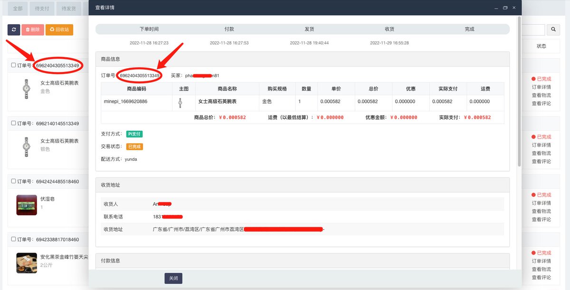The width and height of the screenshot is (570, 290).
Task: Click the gold watch thumbnail in list
Action: pos(27,89)
